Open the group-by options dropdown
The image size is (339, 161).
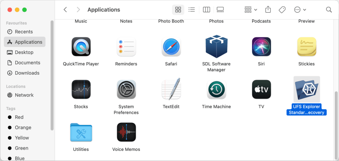coord(251,10)
